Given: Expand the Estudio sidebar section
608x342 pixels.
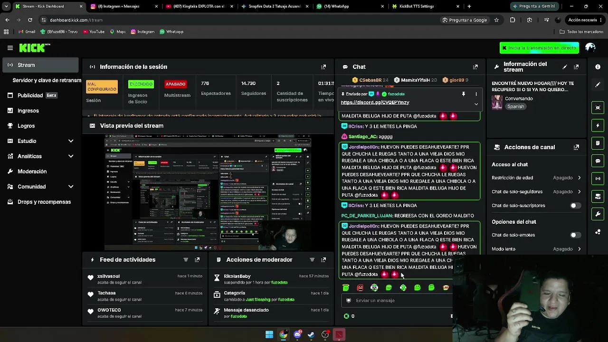Looking at the screenshot, I should point(41,141).
